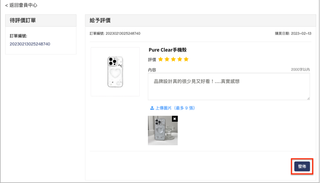This screenshot has width=320, height=183.
Task: Click the back chevron before 返回會員中心
Action: point(6,6)
